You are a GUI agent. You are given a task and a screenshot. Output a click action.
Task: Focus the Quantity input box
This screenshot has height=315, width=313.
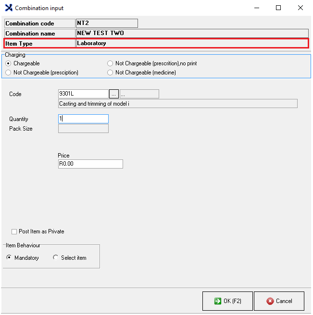(83, 119)
